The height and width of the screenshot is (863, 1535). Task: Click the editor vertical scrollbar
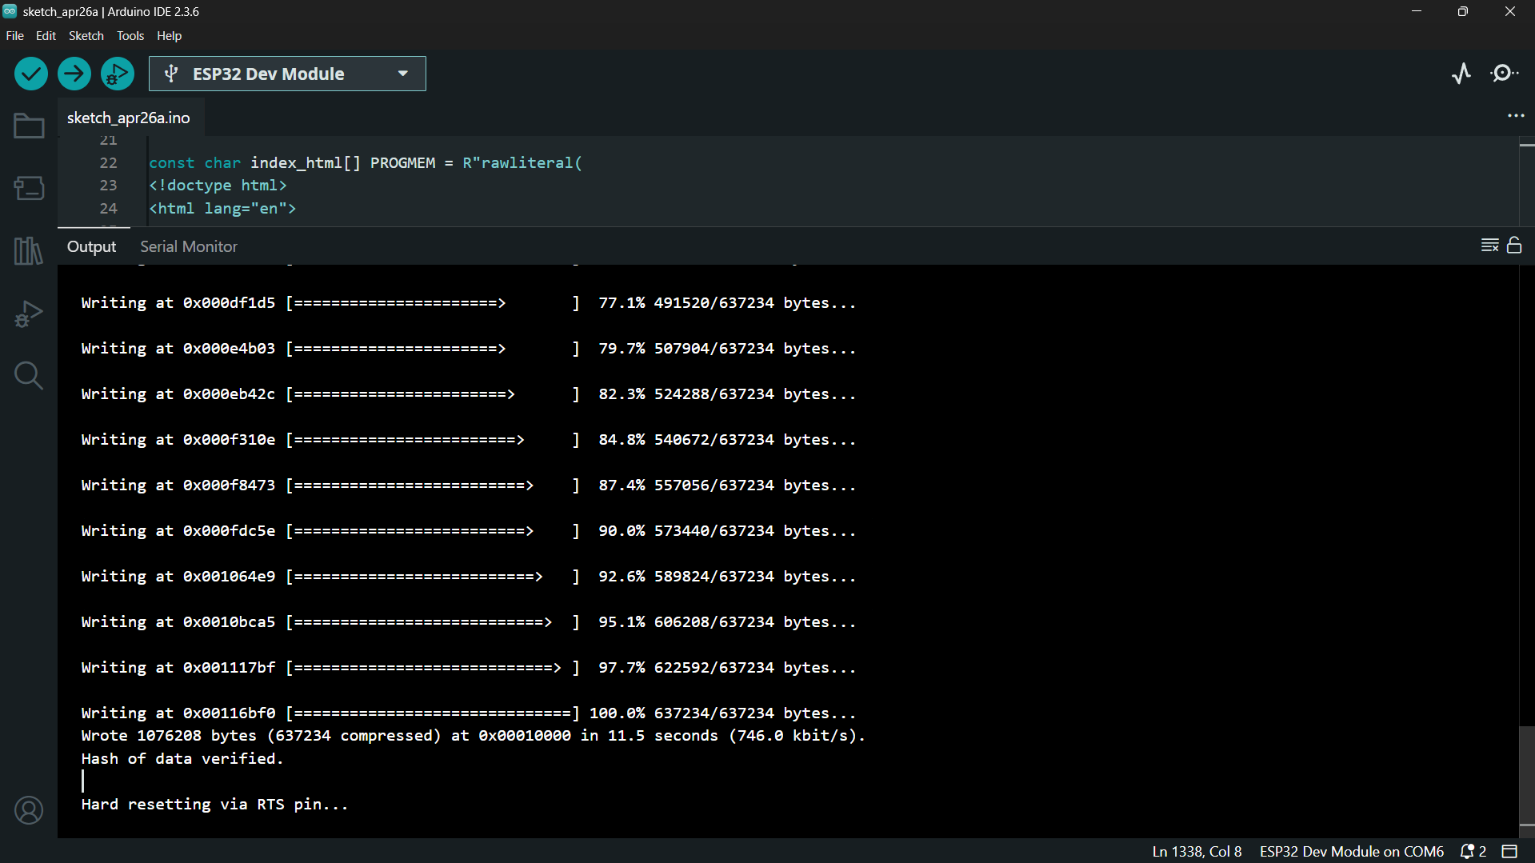click(x=1526, y=181)
